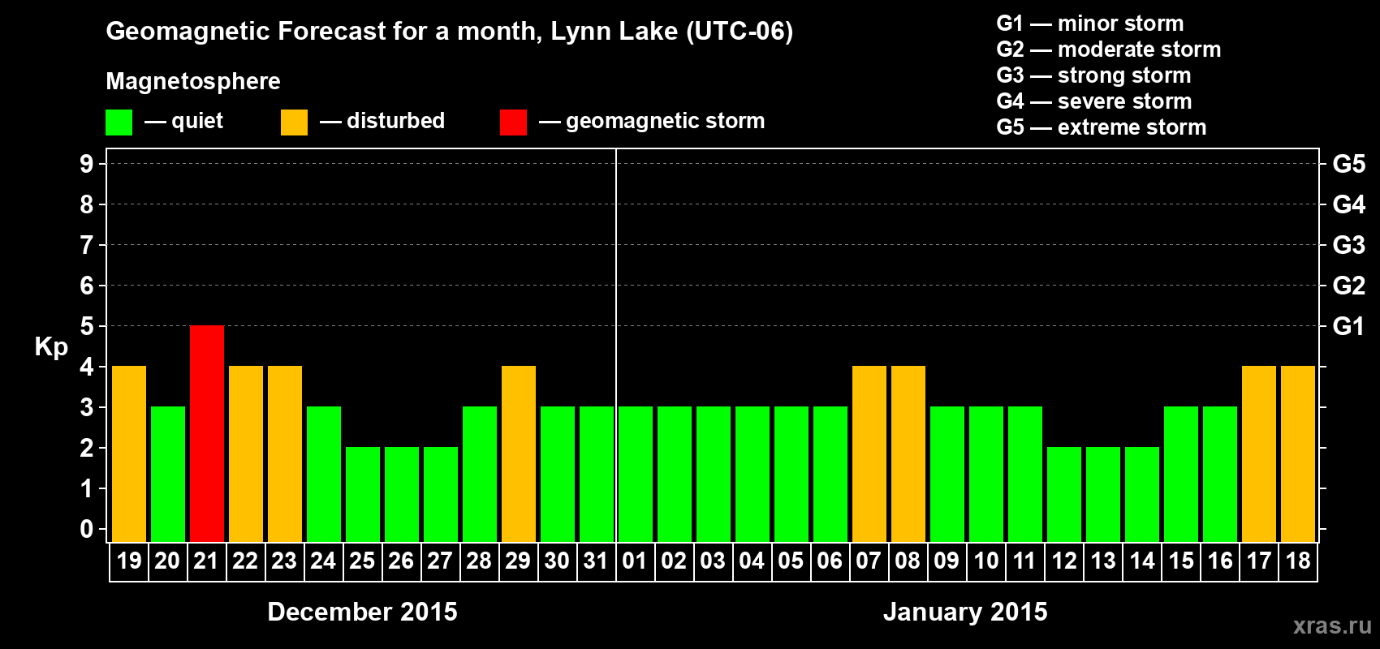Select the orange bar for January 08
This screenshot has height=649, width=1380.
pyautogui.click(x=908, y=453)
